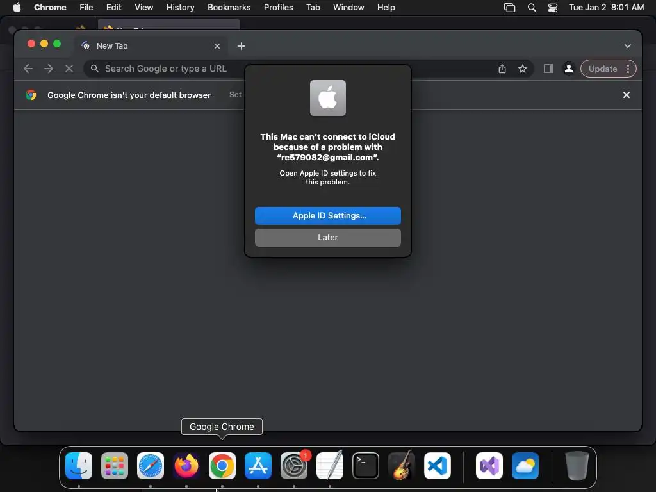Open the Apple menu
The width and height of the screenshot is (656, 492).
click(x=17, y=7)
